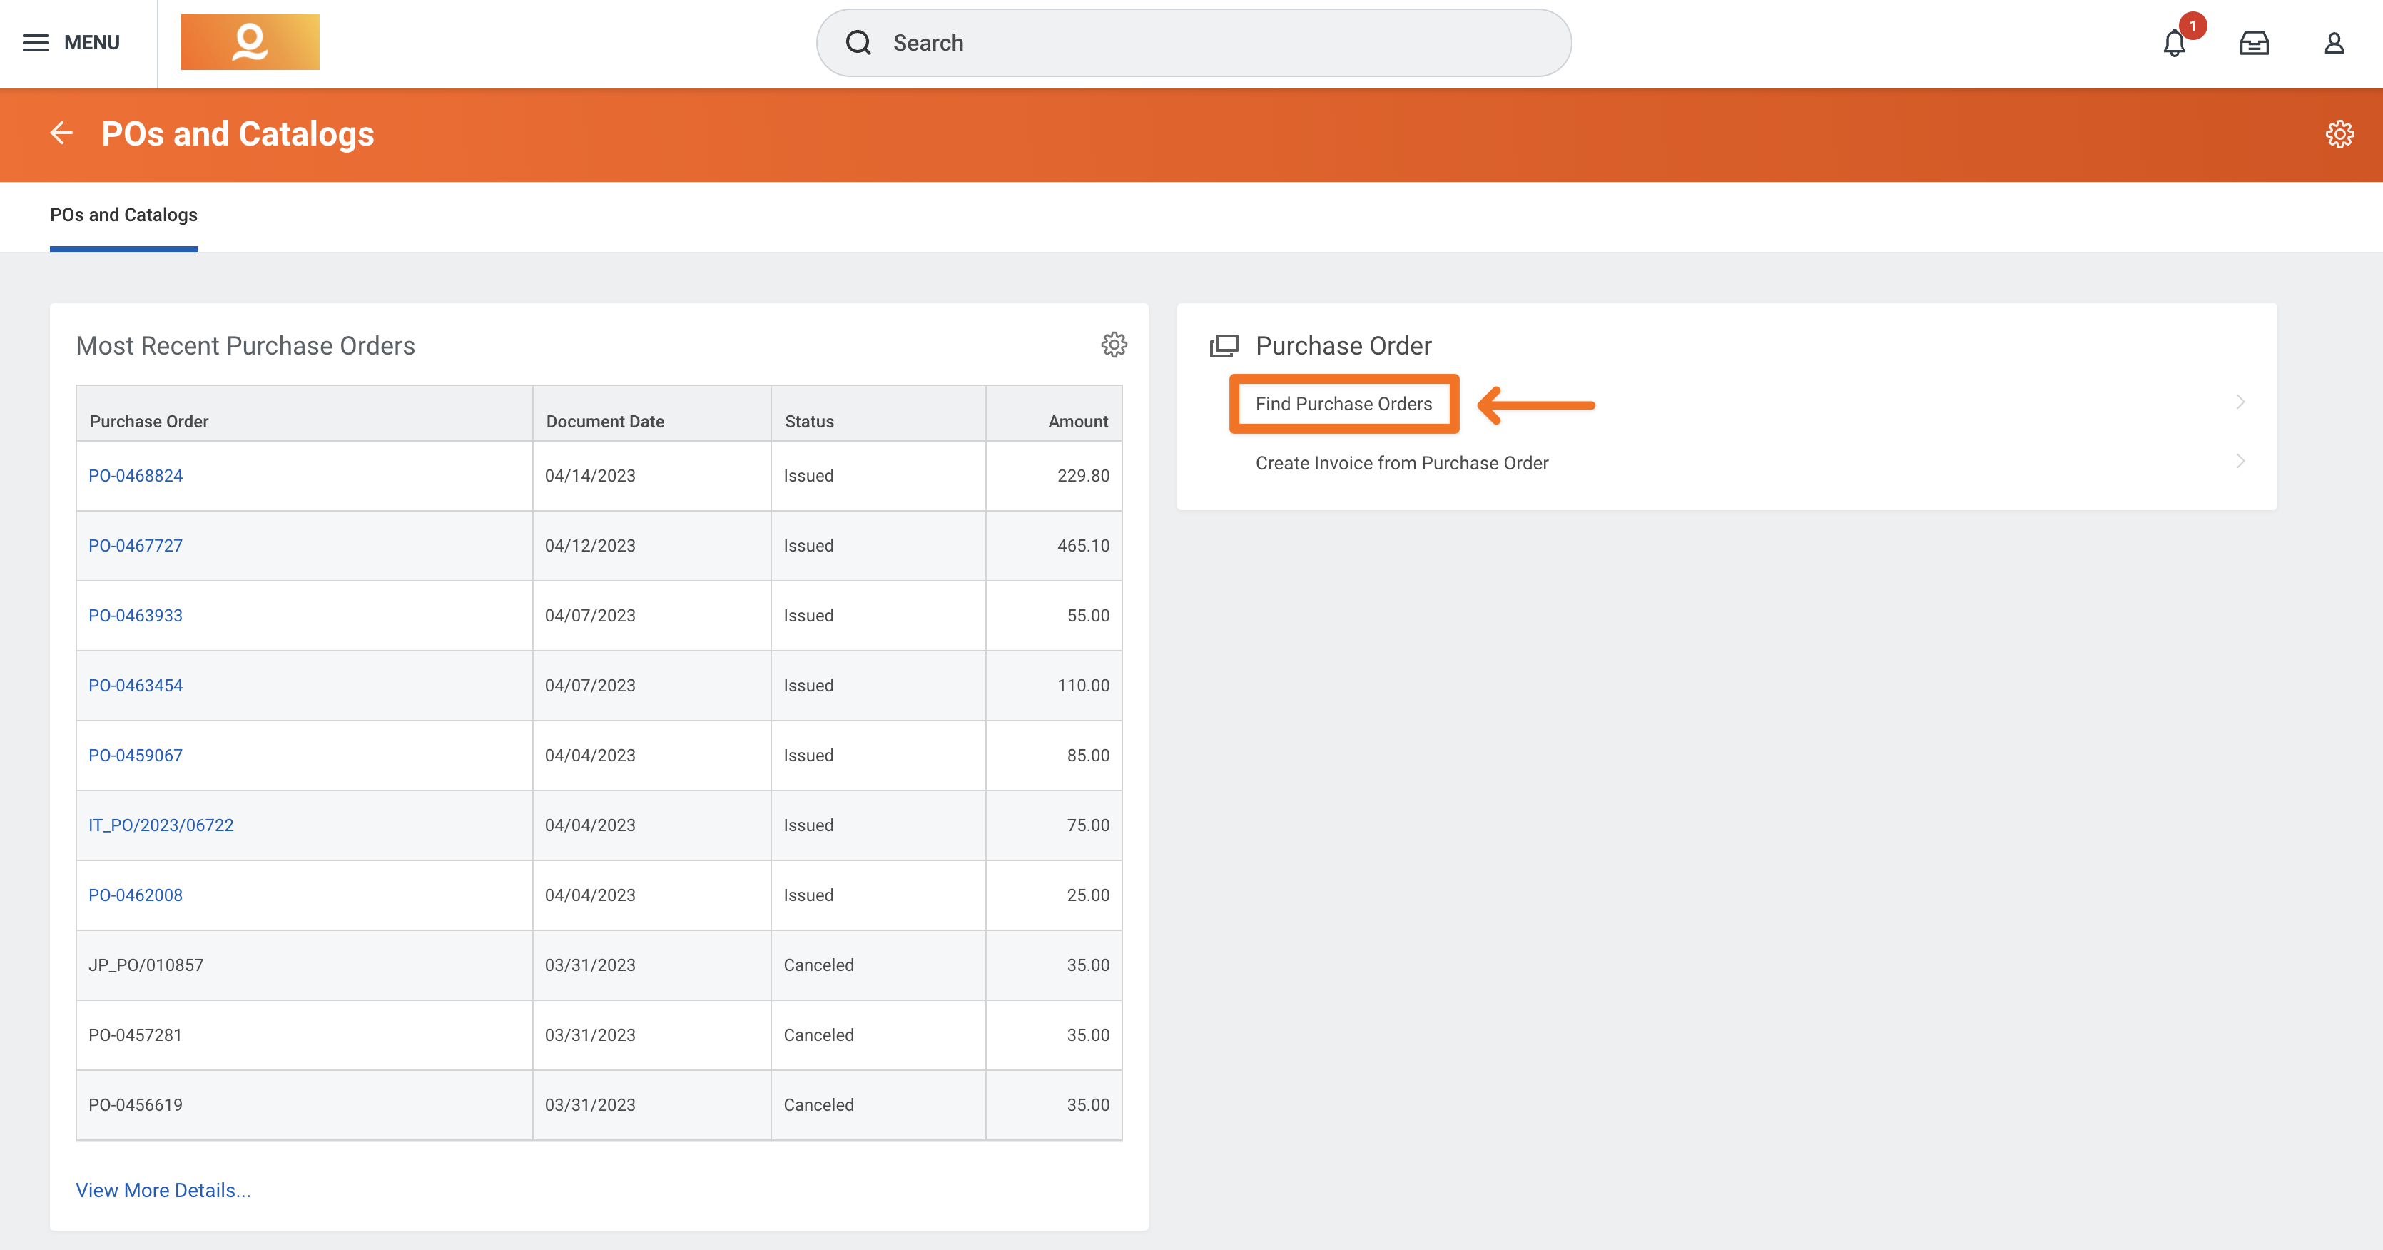Select the POs and Catalogs tab
2383x1250 pixels.
tap(124, 215)
